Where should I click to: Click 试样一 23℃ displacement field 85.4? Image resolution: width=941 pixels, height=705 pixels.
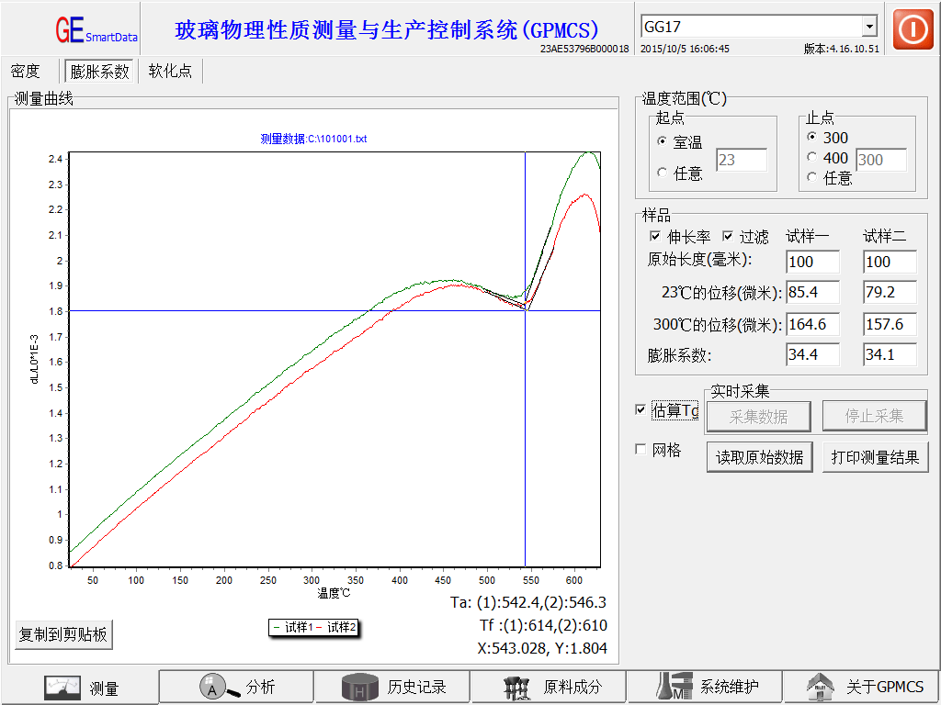(x=812, y=293)
